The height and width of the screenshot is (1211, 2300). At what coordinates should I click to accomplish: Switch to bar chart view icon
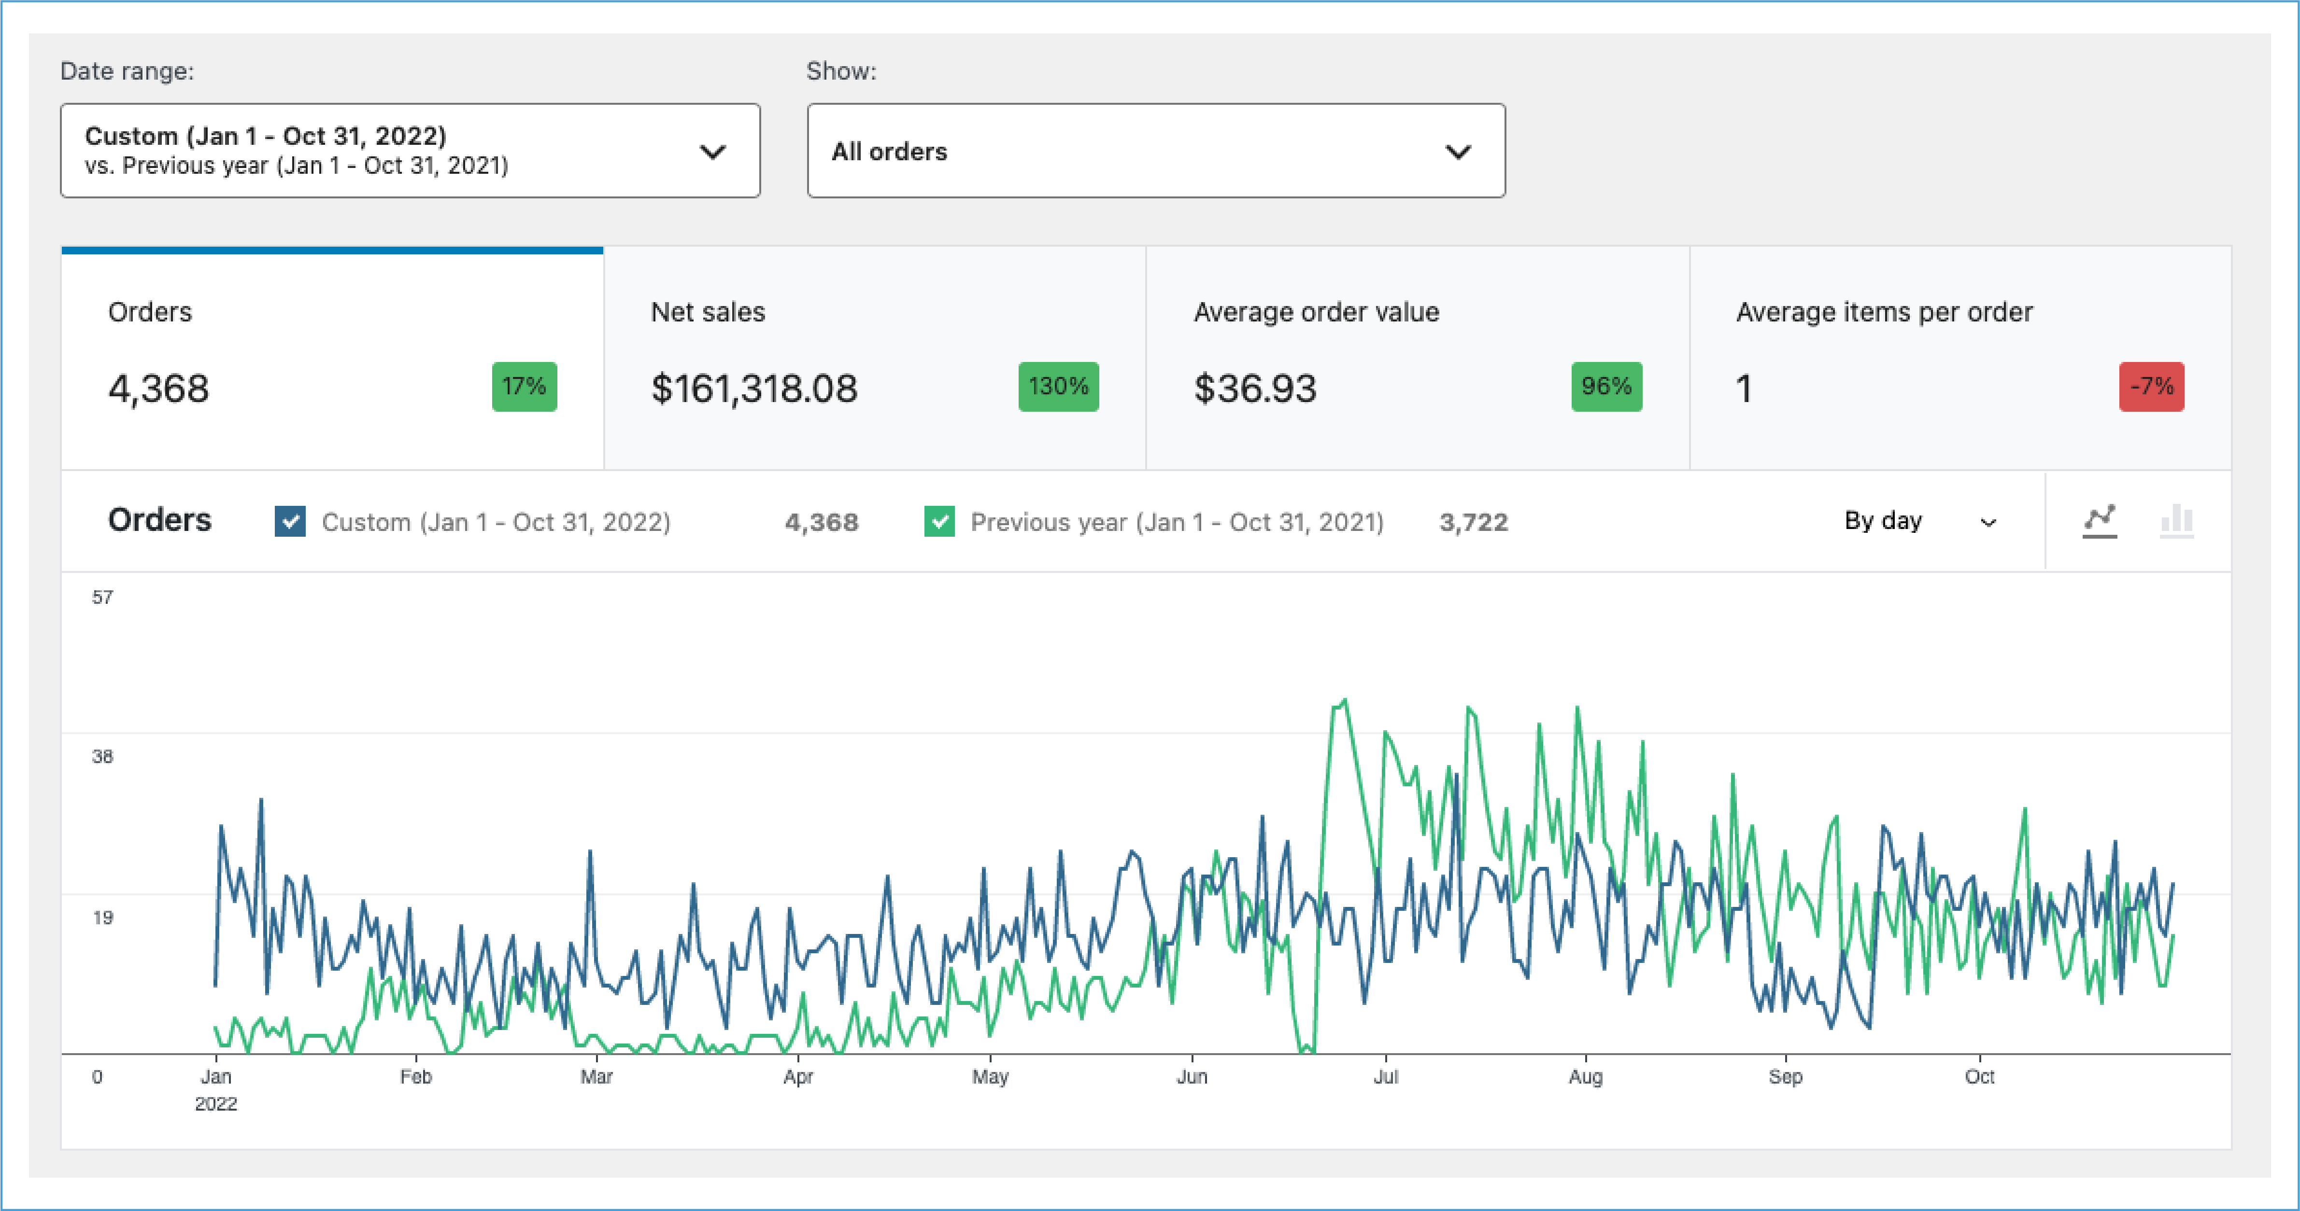coord(2176,520)
